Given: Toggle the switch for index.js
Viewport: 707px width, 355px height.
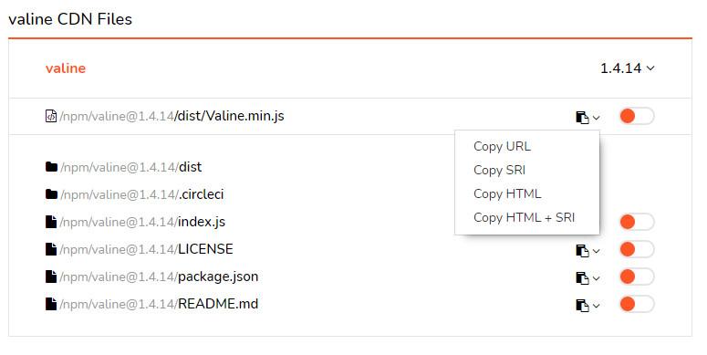Looking at the screenshot, I should point(637,222).
